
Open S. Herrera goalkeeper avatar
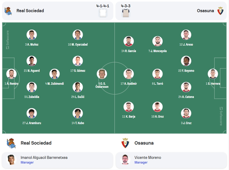(213, 74)
